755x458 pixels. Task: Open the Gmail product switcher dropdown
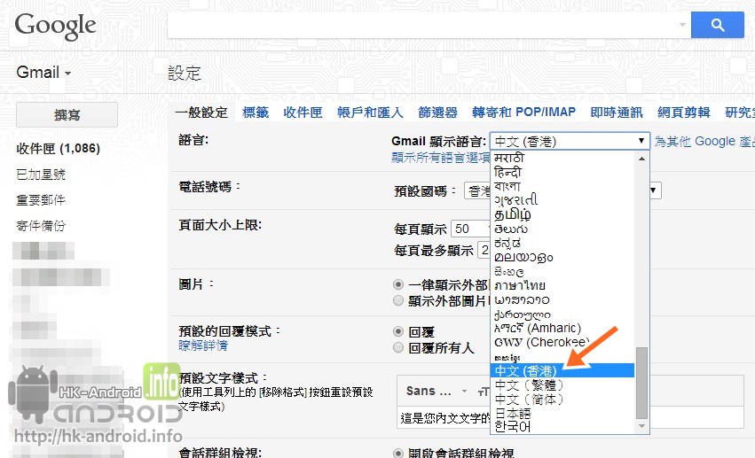(43, 73)
